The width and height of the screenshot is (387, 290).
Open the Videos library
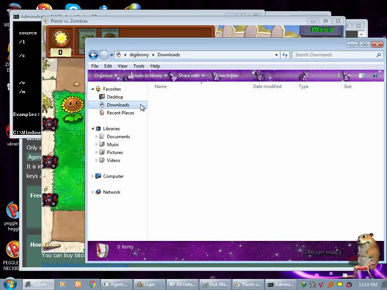coord(113,160)
